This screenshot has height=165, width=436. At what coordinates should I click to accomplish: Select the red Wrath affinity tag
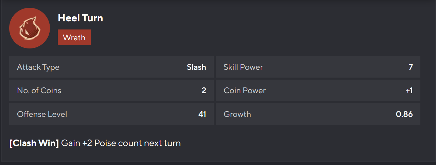tap(74, 37)
